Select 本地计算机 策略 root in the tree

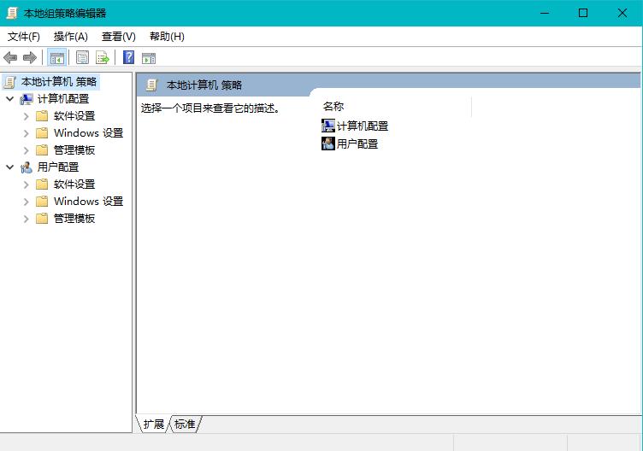[59, 82]
